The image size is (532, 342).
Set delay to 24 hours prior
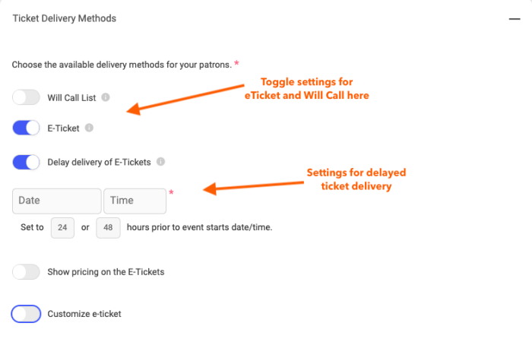tap(62, 227)
